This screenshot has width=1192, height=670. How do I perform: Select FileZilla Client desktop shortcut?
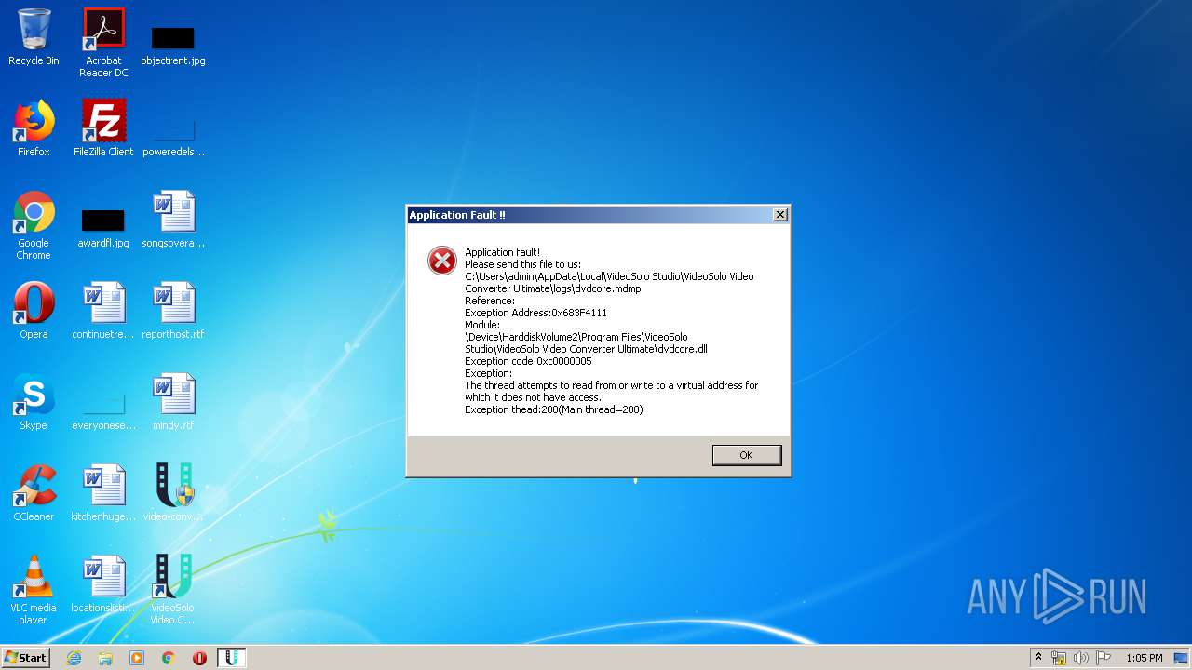[x=103, y=128]
